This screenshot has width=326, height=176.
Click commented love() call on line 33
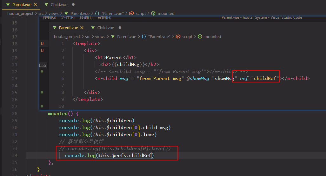[115, 148]
